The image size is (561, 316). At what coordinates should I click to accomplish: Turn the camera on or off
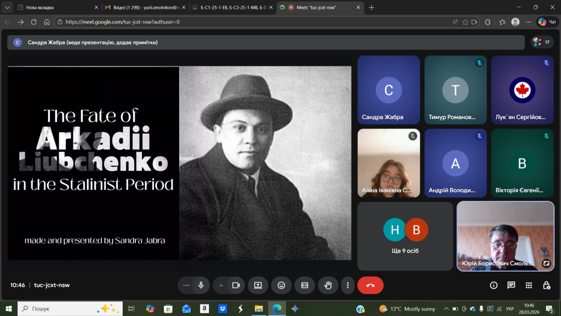[x=236, y=285]
